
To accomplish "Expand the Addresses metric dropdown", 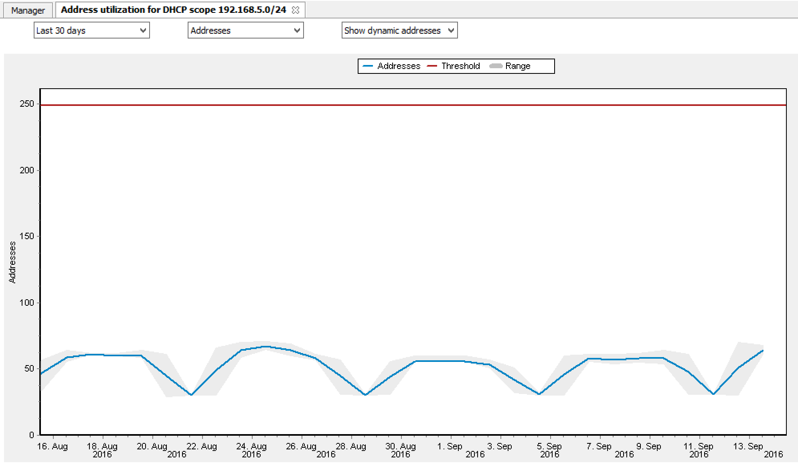I will pos(245,30).
